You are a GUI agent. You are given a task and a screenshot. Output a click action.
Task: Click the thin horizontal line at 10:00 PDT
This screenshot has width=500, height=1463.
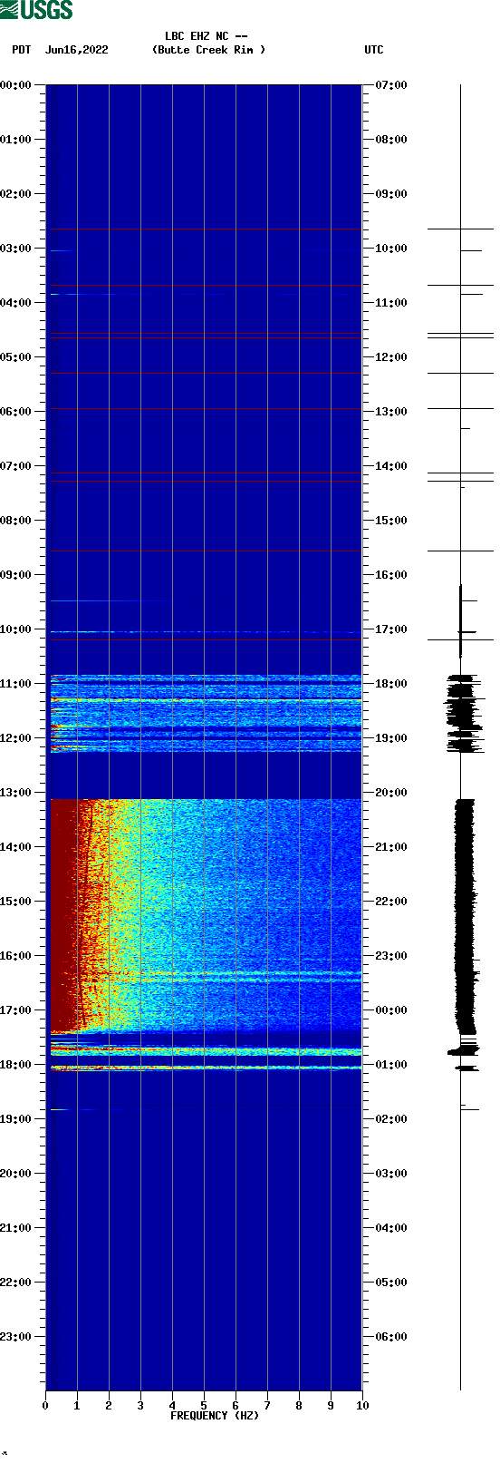coord(206,631)
